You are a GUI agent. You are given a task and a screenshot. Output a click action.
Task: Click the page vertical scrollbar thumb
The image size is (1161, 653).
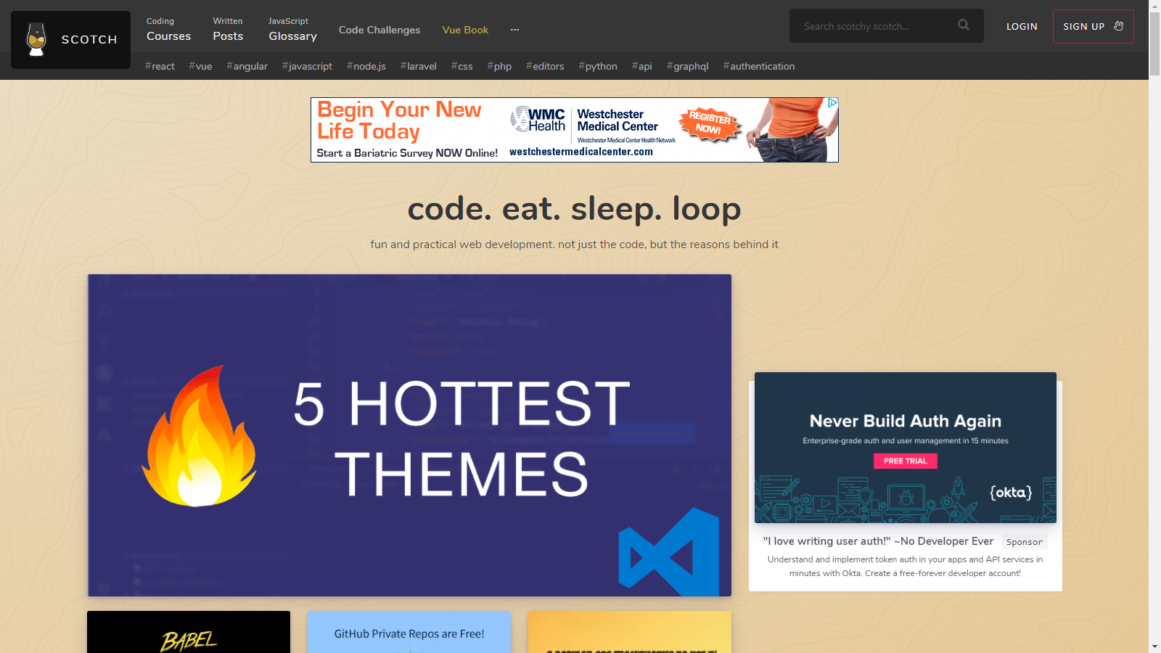1154,44
